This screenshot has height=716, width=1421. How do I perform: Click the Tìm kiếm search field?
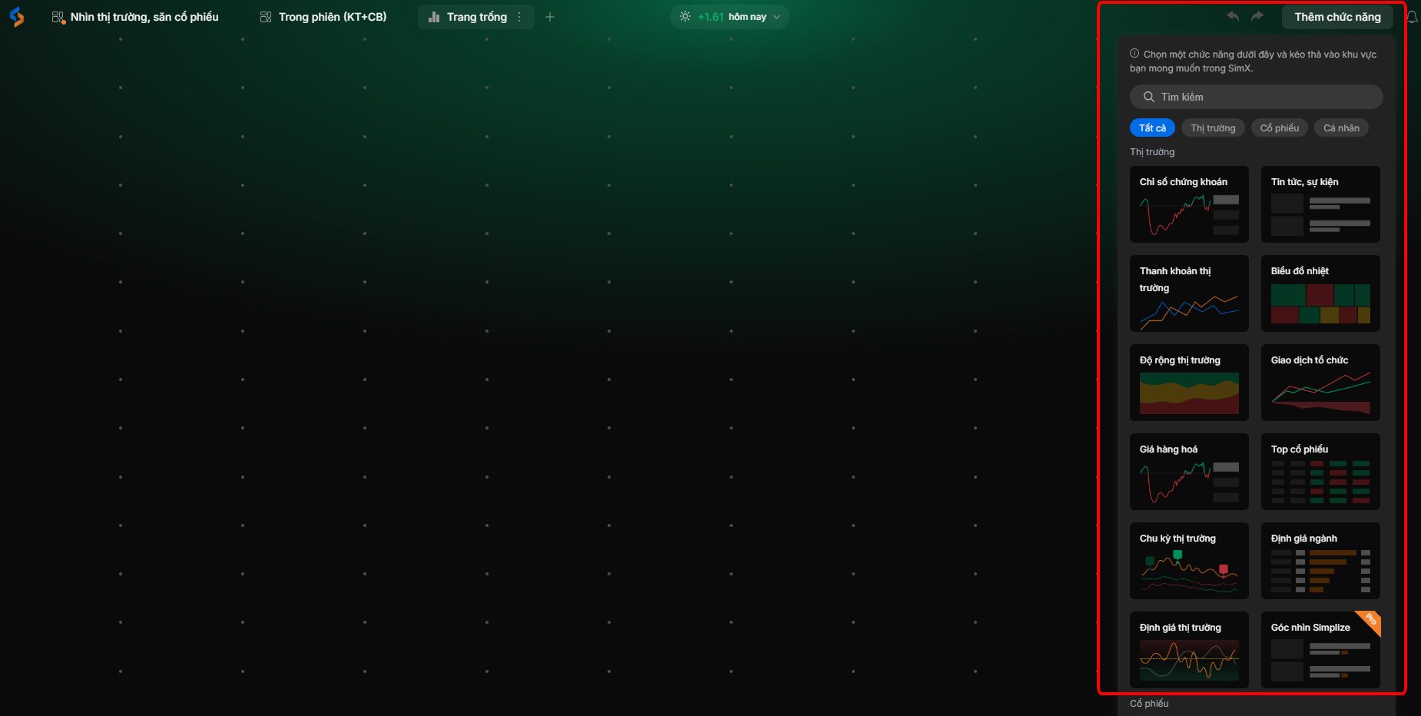(1256, 97)
